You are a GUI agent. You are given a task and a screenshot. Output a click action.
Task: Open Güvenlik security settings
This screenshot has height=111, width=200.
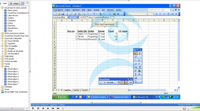click(111, 83)
